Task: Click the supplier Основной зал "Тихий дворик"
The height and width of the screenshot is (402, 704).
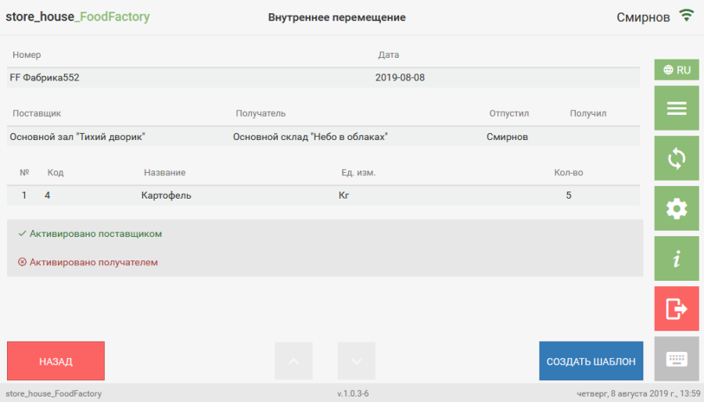Action: coord(77,137)
